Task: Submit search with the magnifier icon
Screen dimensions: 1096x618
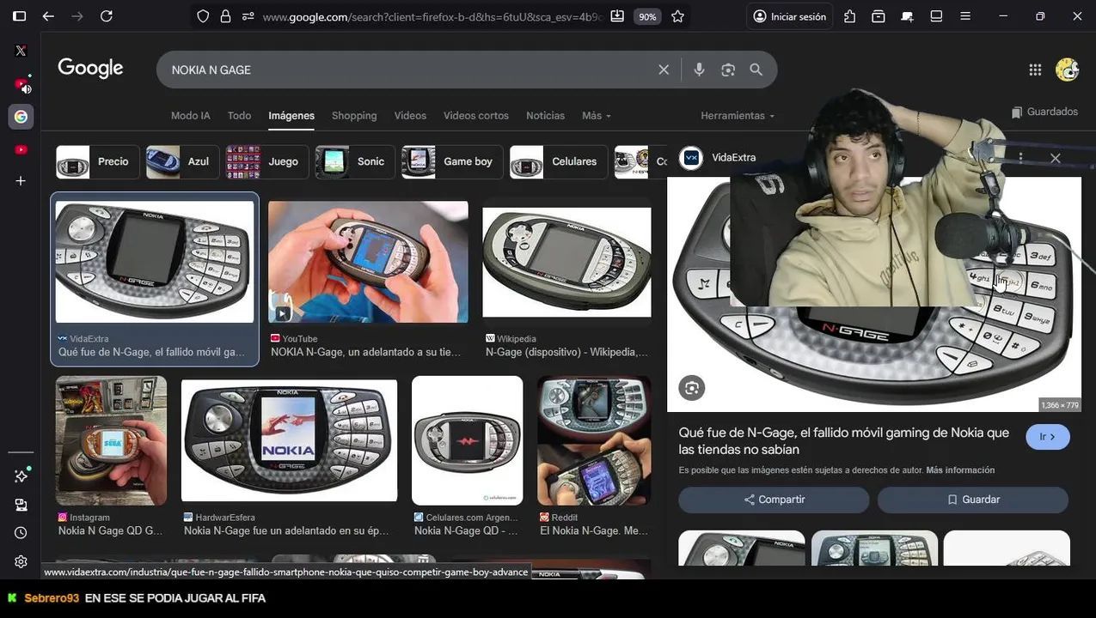Action: pyautogui.click(x=756, y=70)
